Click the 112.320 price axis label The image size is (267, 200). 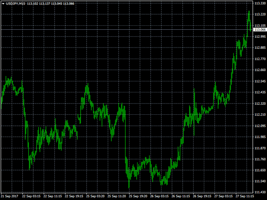tap(260, 104)
